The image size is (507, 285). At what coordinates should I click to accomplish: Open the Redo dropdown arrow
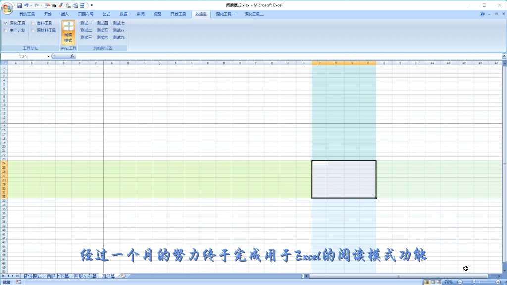coord(40,5)
